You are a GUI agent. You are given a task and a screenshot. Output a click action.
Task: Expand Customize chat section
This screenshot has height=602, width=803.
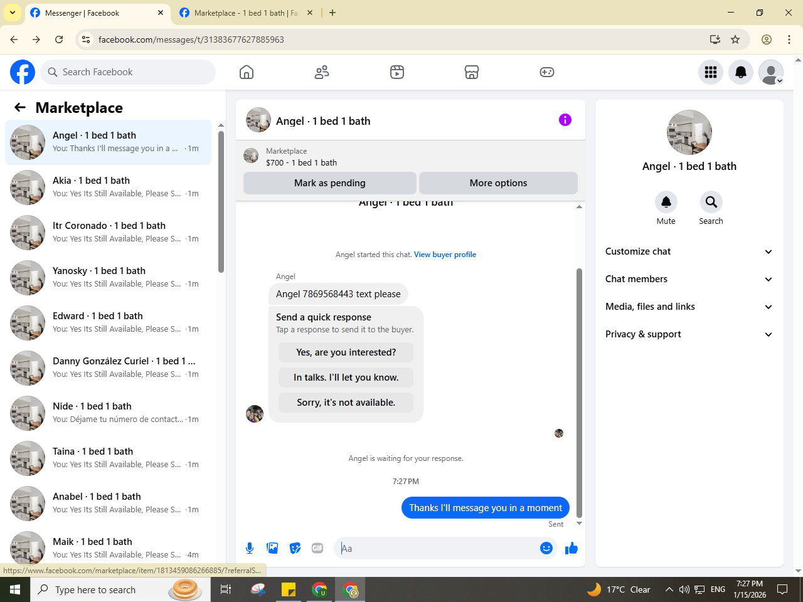[688, 251]
